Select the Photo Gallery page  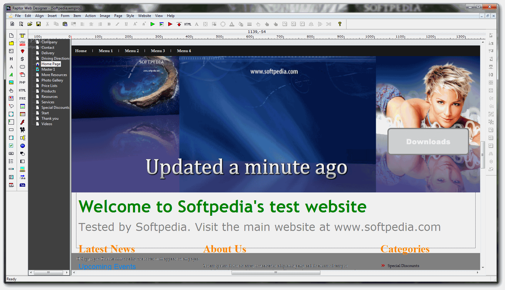click(x=52, y=80)
